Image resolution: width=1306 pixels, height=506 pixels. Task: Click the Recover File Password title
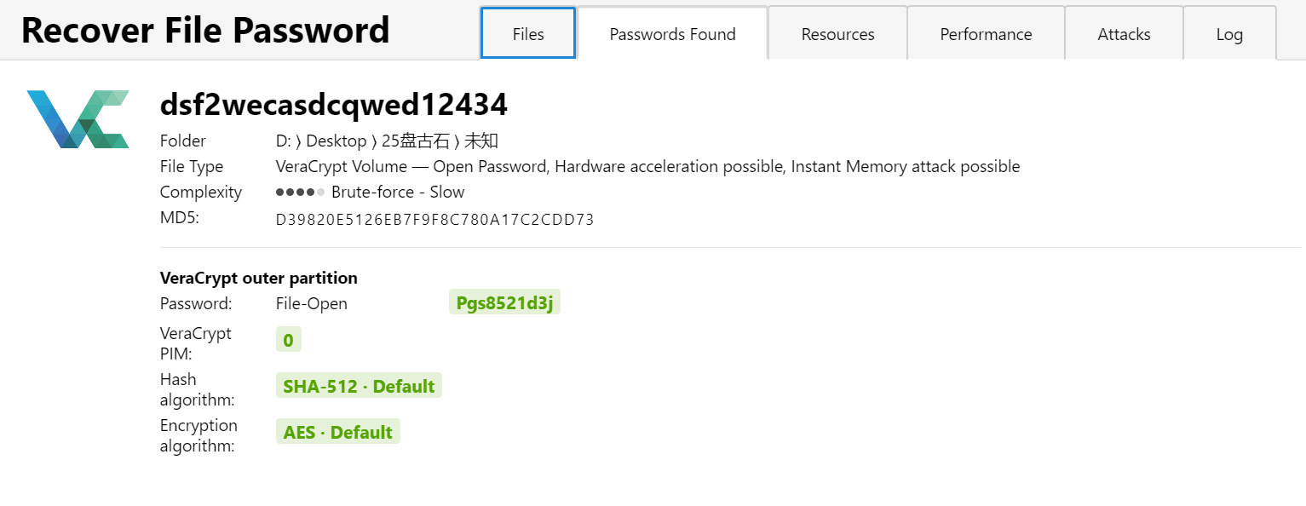click(x=205, y=31)
